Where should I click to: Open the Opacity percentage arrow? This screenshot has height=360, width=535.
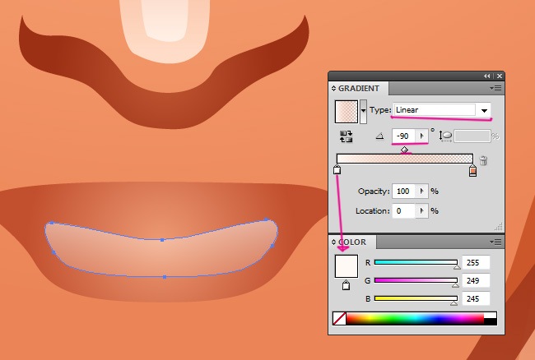pos(422,191)
